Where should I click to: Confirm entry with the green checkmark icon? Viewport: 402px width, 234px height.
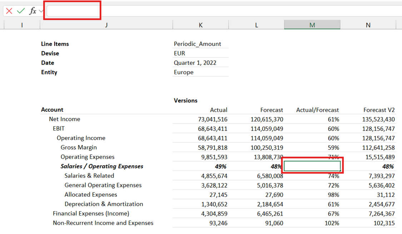pos(21,11)
